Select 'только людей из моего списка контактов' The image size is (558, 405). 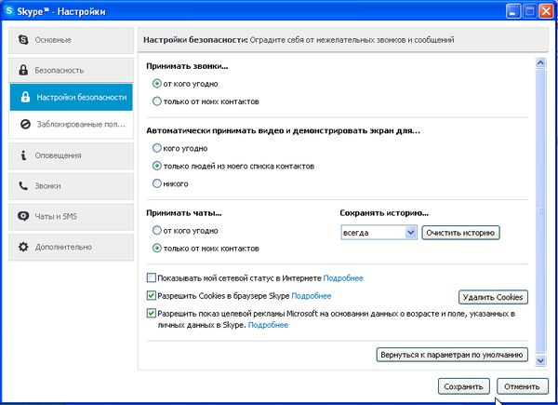tap(156, 166)
